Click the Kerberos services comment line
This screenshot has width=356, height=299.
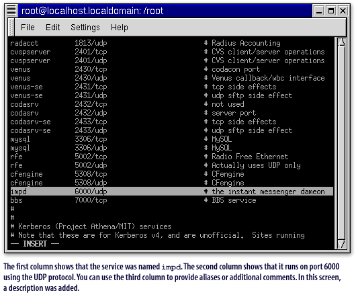tap(91, 226)
